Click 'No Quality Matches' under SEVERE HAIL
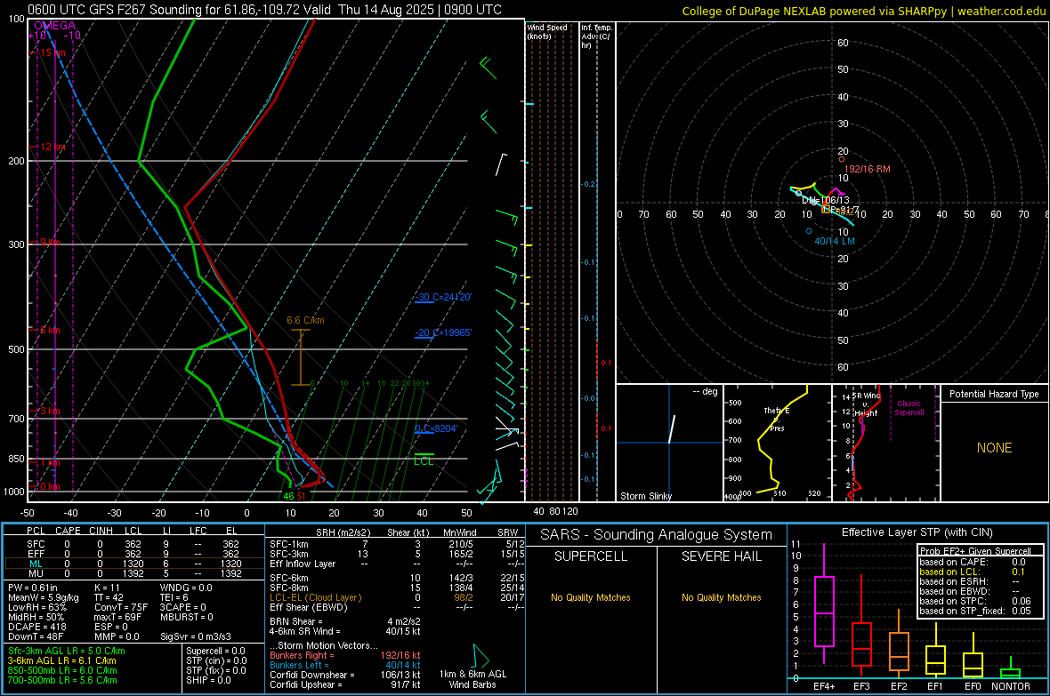 (721, 597)
